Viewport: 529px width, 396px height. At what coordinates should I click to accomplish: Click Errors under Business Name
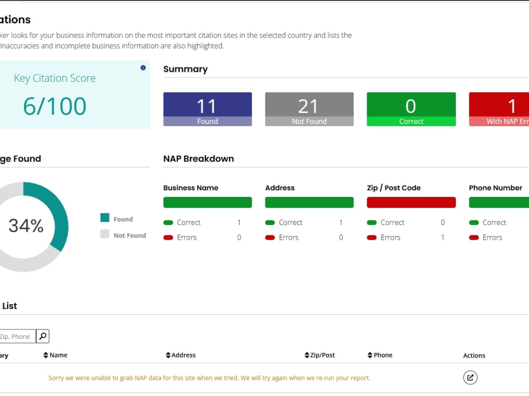coord(187,238)
